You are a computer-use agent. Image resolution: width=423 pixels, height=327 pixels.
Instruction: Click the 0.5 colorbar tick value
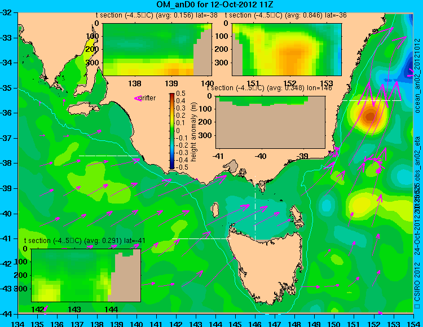click(180, 94)
